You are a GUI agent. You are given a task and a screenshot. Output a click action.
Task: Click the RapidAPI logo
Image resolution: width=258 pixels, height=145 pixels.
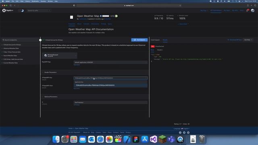click(x=8, y=10)
